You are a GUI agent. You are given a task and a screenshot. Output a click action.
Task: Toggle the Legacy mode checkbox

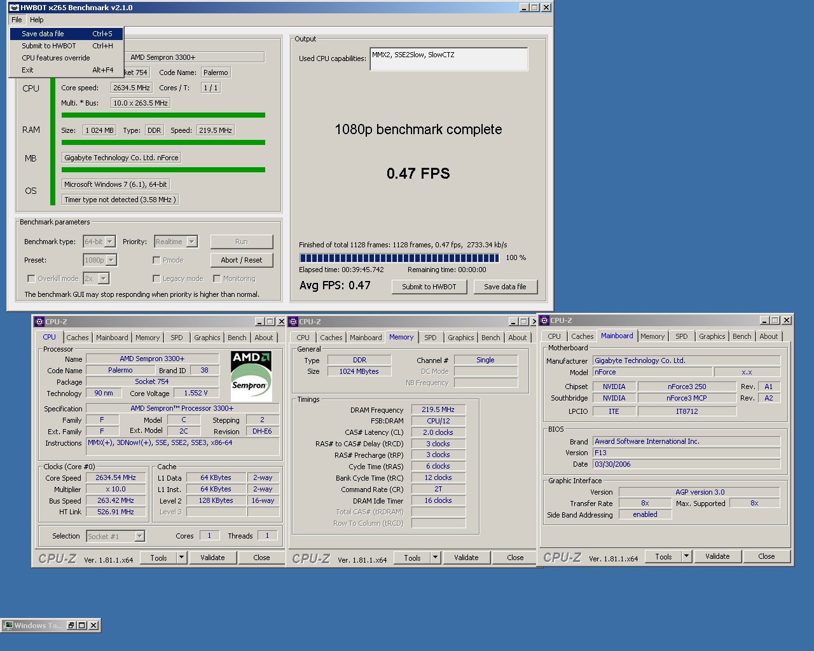tap(156, 278)
